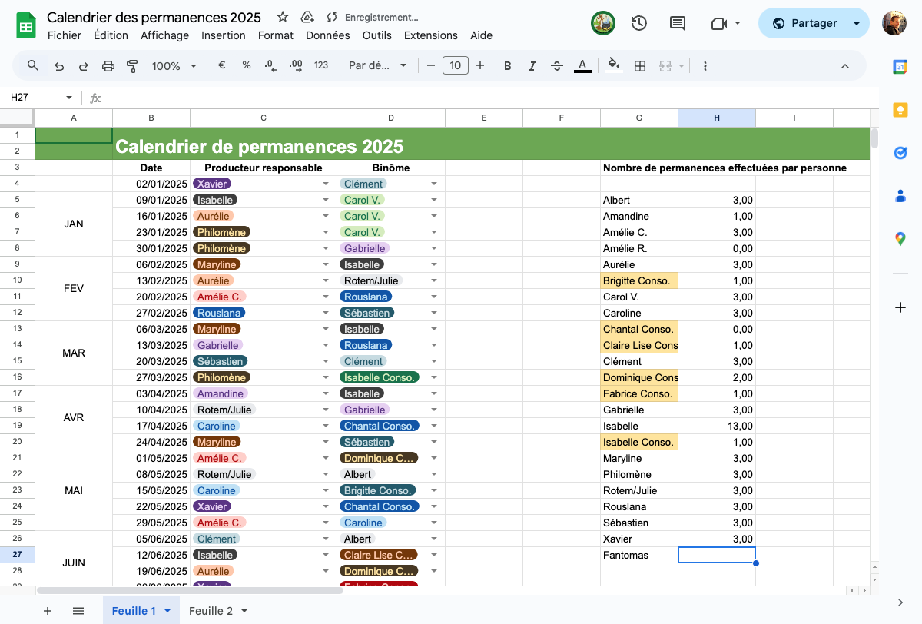Screen dimensions: 922x624
Task: Select the 13,00 value for Isabelle
Action: click(717, 426)
